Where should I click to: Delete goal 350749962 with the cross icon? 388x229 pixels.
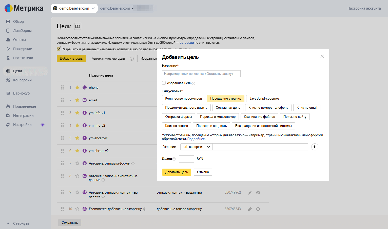coord(258,193)
